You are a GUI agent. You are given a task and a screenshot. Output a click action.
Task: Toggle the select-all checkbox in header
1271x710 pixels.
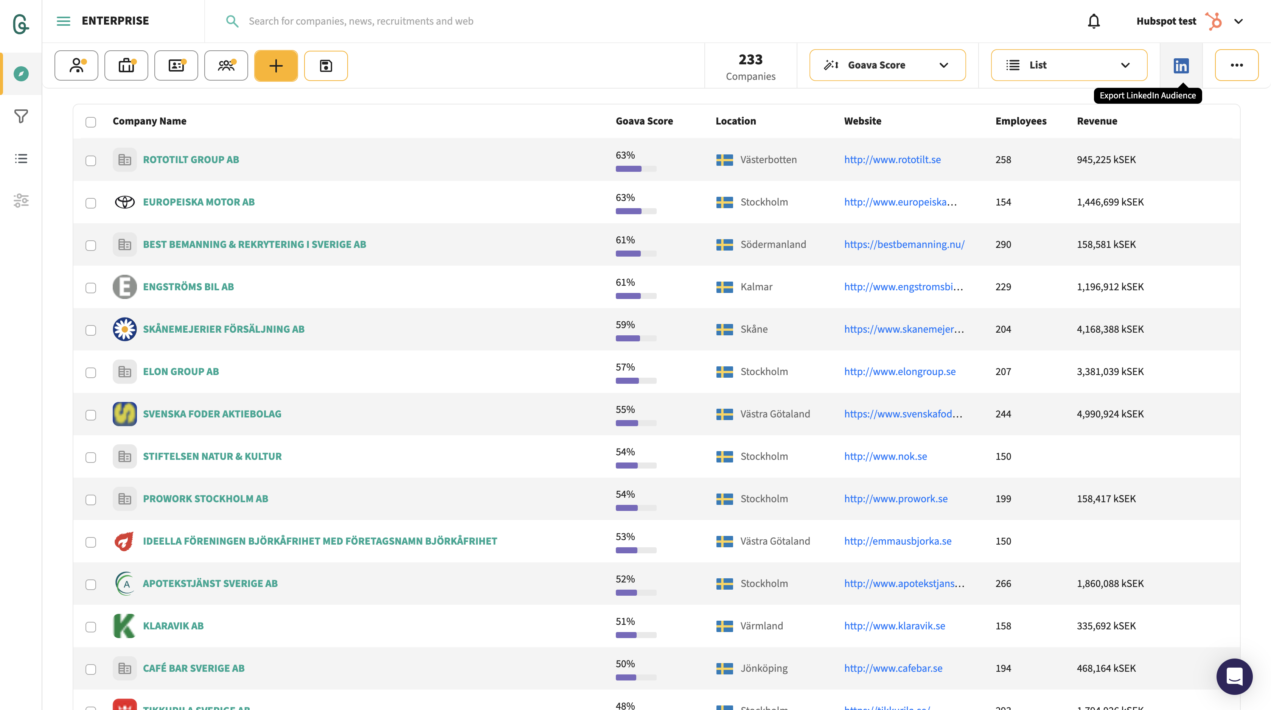pyautogui.click(x=91, y=122)
